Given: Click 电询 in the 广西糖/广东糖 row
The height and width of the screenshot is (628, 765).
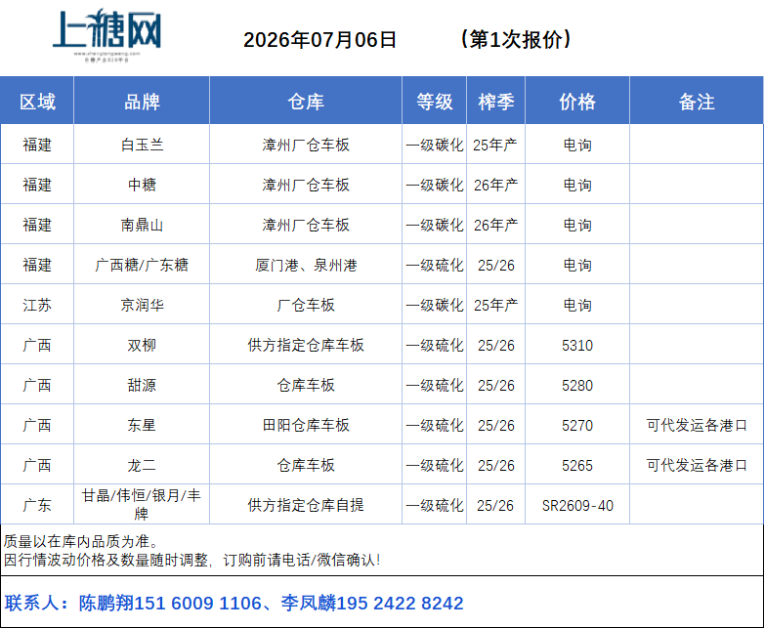Looking at the screenshot, I should click(x=577, y=265).
